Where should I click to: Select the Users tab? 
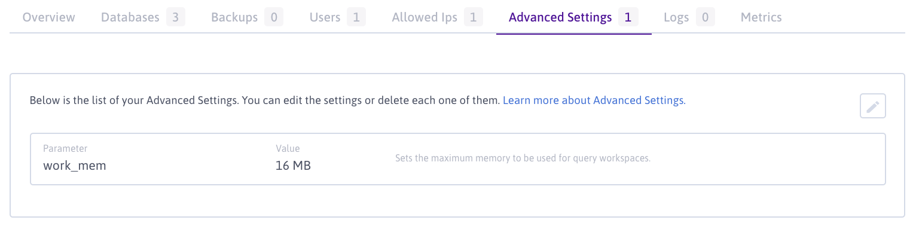coord(337,17)
